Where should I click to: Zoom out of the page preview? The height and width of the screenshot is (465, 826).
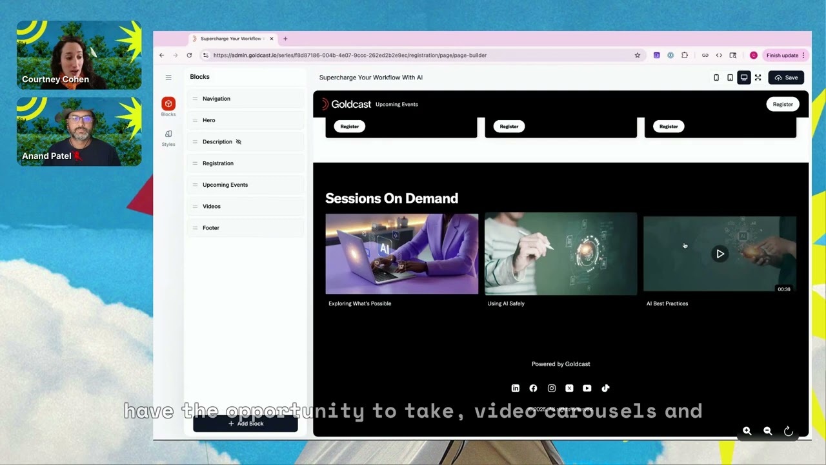[767, 431]
